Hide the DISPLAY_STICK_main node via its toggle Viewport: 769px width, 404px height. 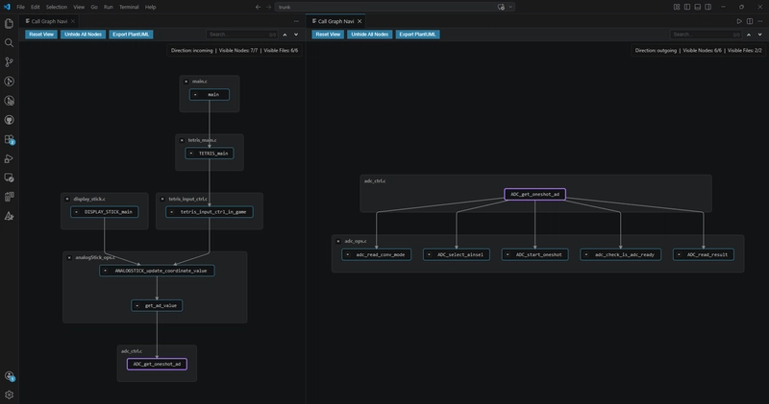(x=77, y=212)
